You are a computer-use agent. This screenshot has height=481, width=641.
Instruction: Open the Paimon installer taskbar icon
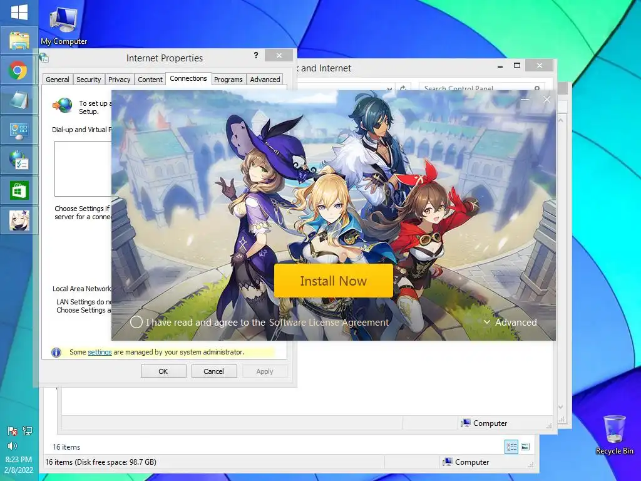tap(19, 220)
